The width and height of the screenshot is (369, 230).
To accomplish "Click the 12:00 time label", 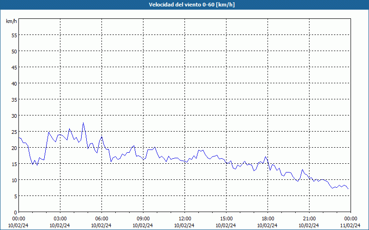I will [x=185, y=219].
